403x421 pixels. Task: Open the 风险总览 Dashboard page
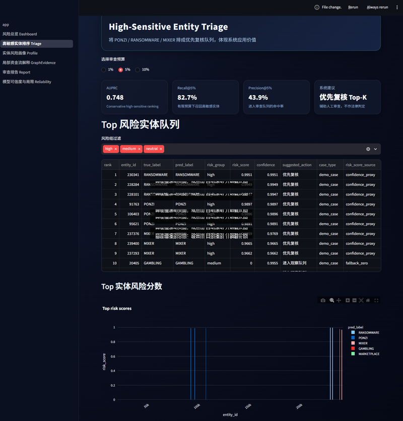pyautogui.click(x=20, y=34)
